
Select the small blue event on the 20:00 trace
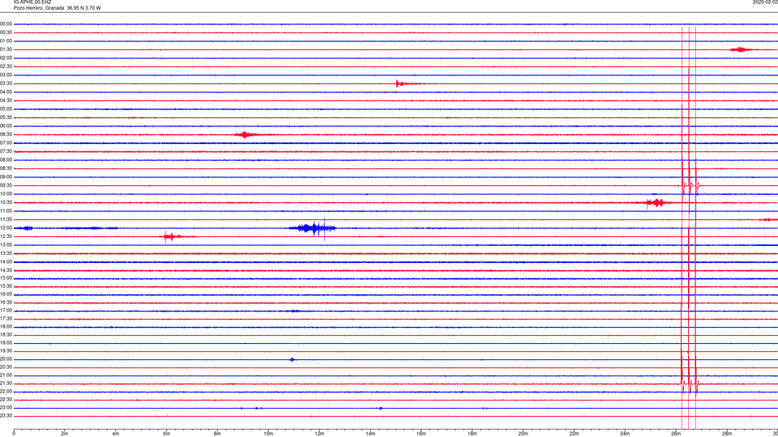pos(293,359)
